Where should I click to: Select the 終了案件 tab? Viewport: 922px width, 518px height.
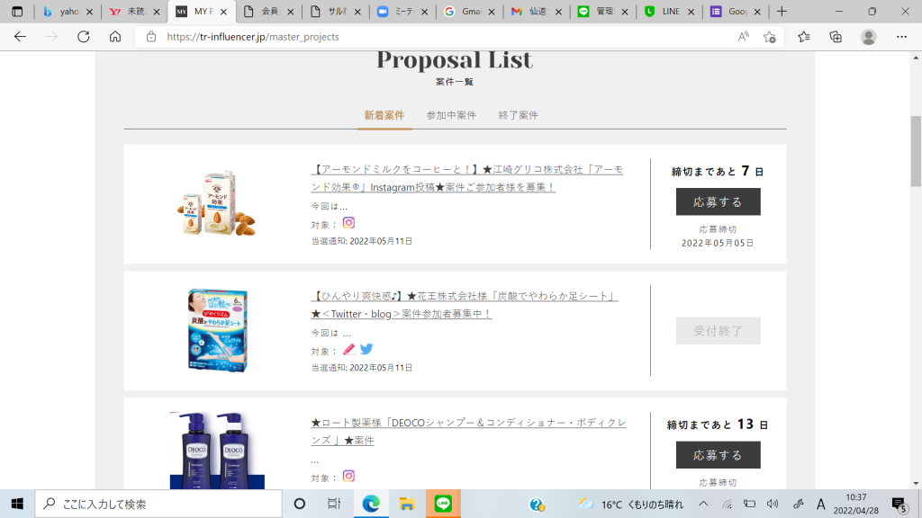coord(518,115)
